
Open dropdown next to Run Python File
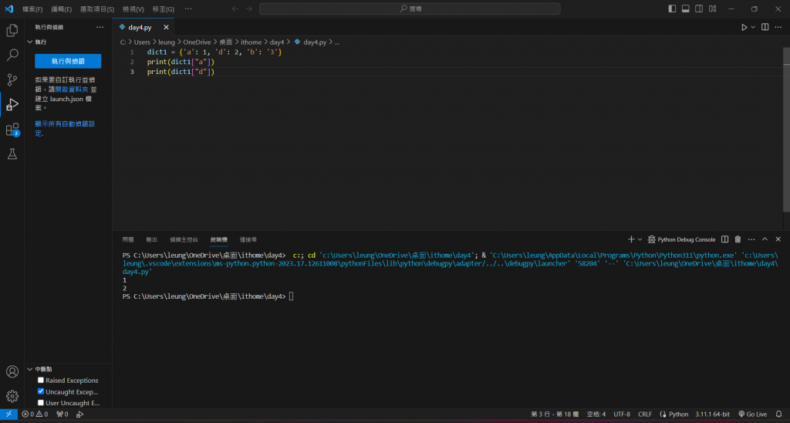pos(753,27)
